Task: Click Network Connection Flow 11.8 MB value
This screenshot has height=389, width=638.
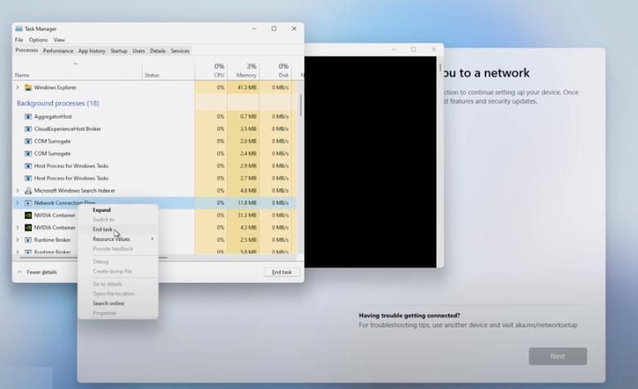Action: click(x=248, y=203)
